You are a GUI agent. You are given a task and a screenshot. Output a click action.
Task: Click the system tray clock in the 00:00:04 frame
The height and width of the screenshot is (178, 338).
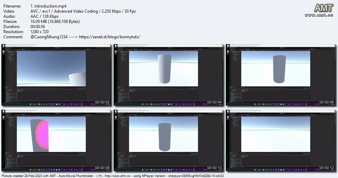tap(221, 104)
